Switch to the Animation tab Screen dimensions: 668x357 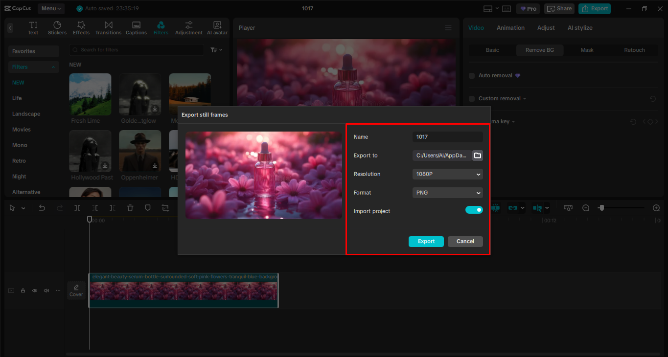click(x=510, y=28)
